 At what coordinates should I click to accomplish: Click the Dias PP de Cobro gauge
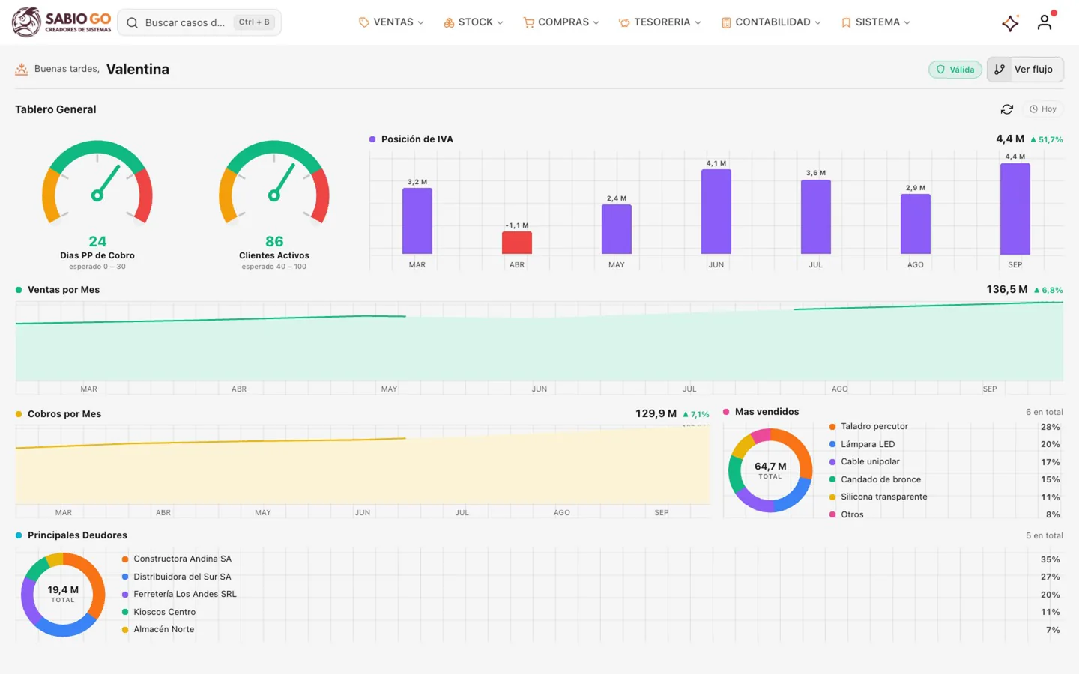(97, 183)
